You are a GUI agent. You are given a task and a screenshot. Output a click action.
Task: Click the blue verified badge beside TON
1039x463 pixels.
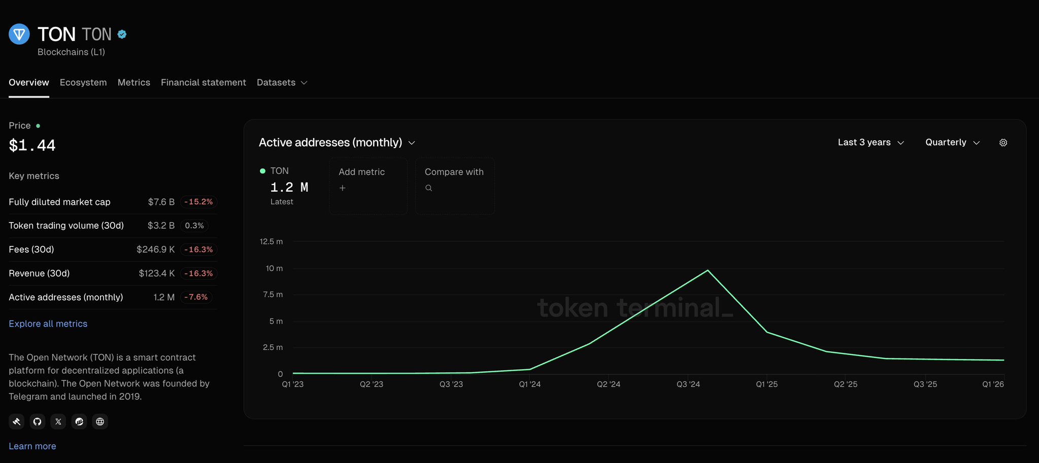[122, 34]
